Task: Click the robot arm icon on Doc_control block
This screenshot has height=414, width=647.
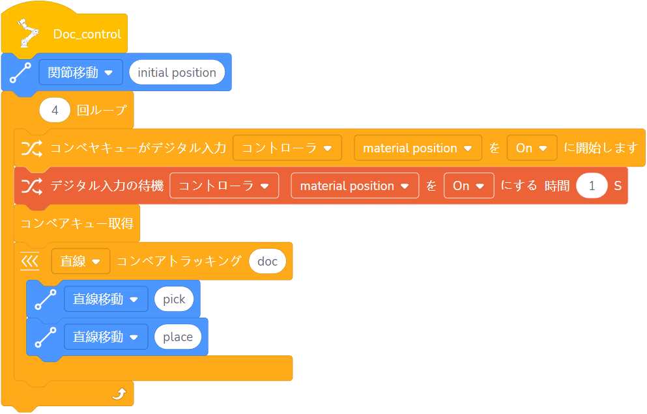Action: tap(26, 33)
